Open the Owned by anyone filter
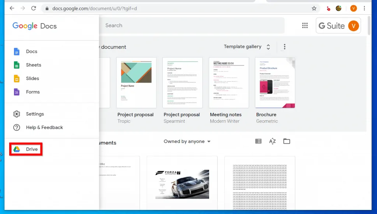Image resolution: width=377 pixels, height=214 pixels. 187,141
